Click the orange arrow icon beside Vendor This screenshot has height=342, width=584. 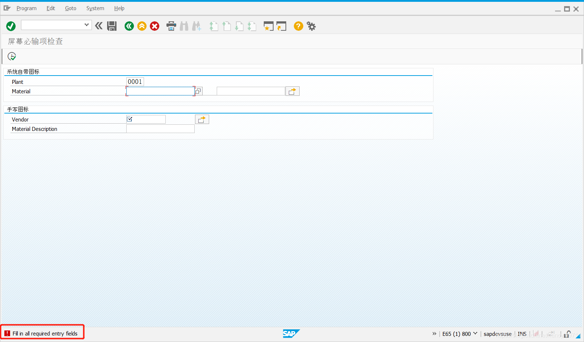pos(202,119)
